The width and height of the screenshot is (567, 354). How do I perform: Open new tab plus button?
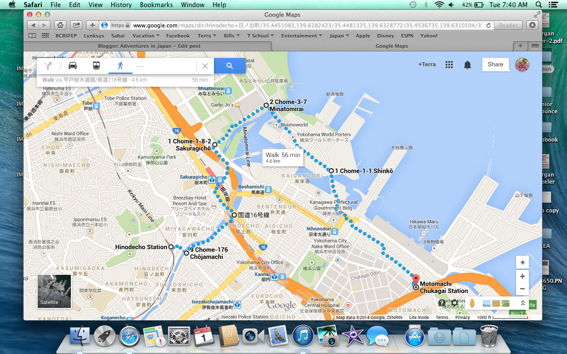520,46
